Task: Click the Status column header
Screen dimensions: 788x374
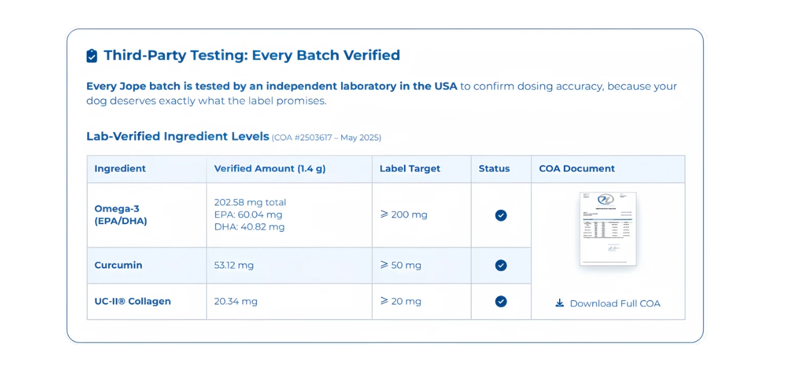Action: [x=494, y=169]
